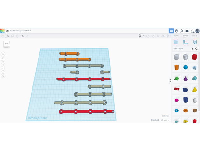Image resolution: width=200 pixels, height=150 pixels.
Task: Click the Zoom out minus button
Action: 3,70
